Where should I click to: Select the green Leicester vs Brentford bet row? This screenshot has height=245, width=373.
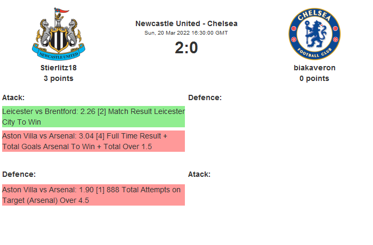pos(93,117)
